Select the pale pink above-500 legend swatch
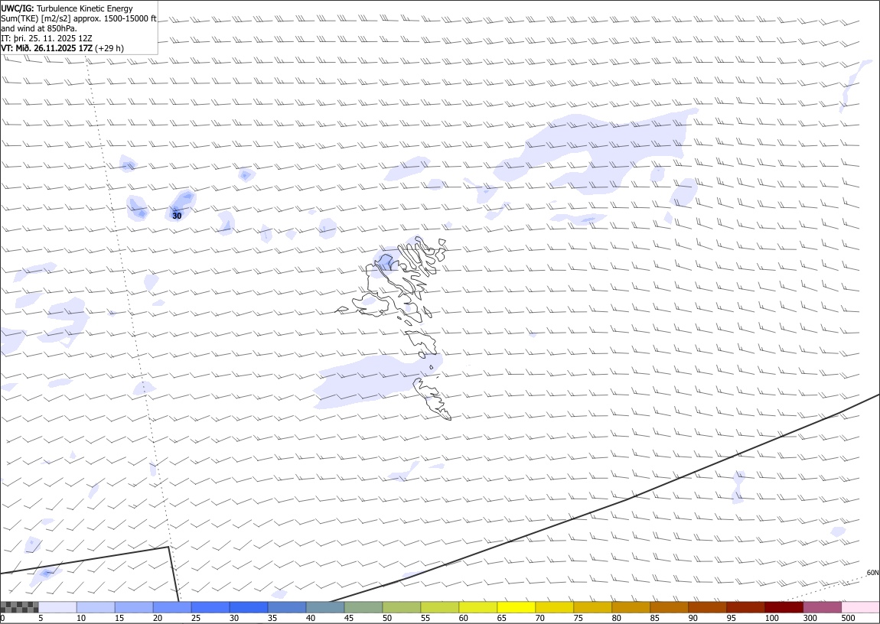 pyautogui.click(x=860, y=607)
